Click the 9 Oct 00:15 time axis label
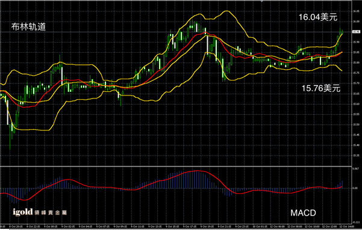Image resolution: width=362 pixels, height=230 pixels. pyautogui.click(x=51, y=226)
